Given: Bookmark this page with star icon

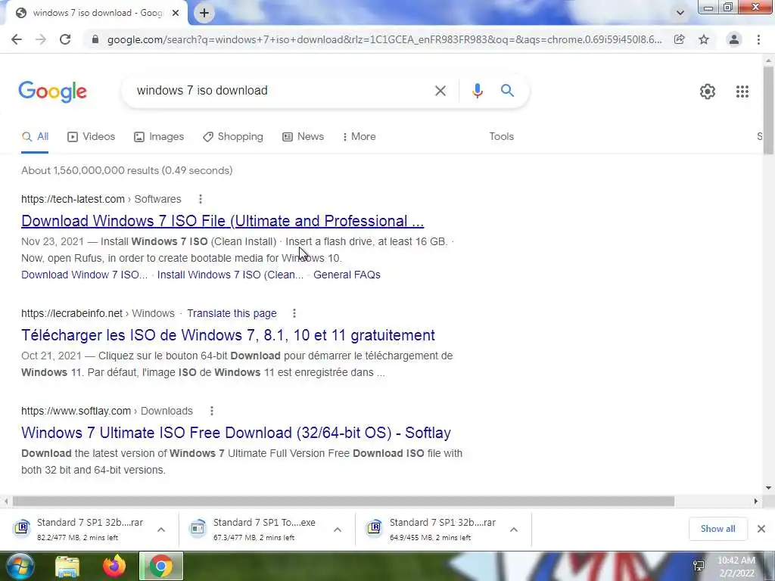Looking at the screenshot, I should [704, 39].
